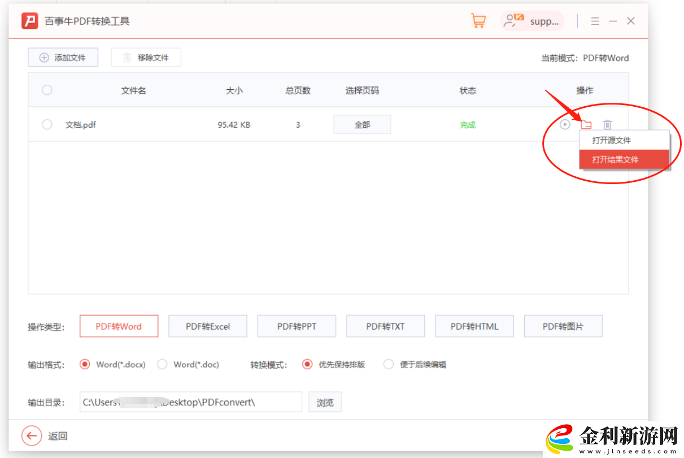Click the 总页数 column header

pyautogui.click(x=298, y=90)
